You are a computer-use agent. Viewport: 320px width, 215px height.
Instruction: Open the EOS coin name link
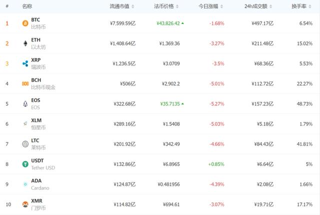tap(35, 100)
